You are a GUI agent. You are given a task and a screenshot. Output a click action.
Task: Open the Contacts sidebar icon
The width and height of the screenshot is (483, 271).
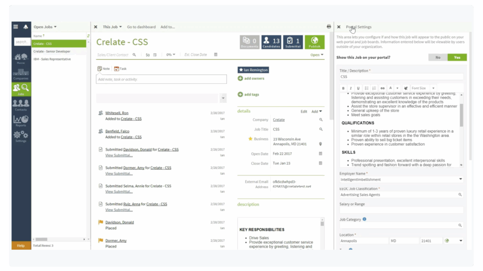tap(21, 105)
